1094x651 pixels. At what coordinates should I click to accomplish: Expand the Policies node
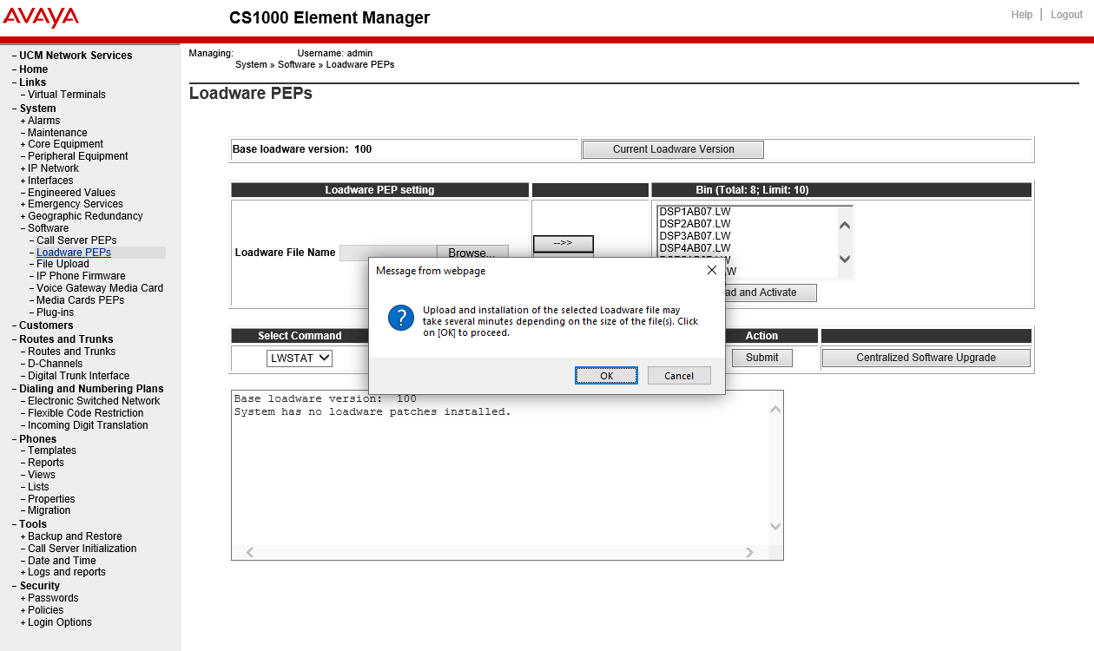23,611
